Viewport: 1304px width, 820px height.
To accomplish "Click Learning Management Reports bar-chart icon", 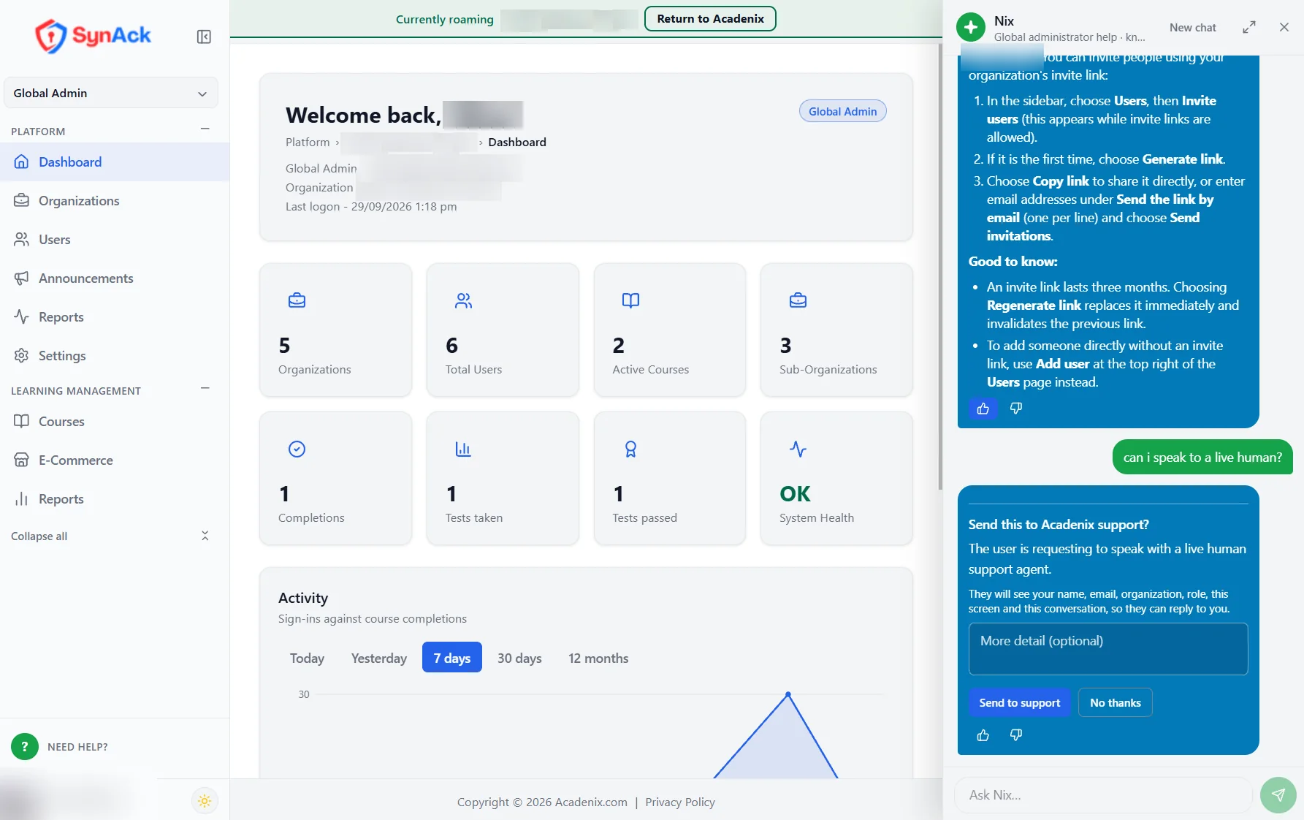I will pos(22,498).
